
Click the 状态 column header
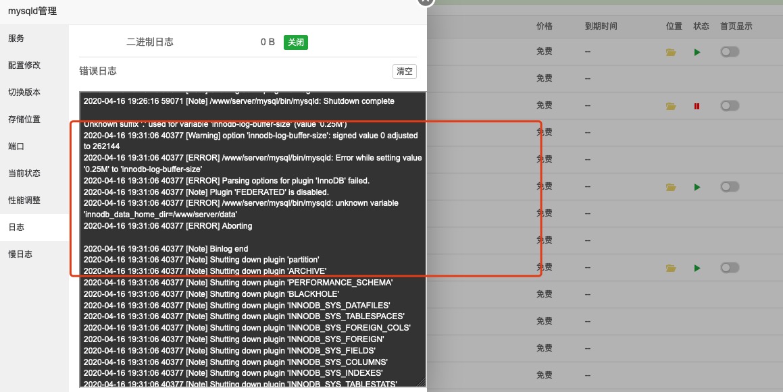pos(701,26)
